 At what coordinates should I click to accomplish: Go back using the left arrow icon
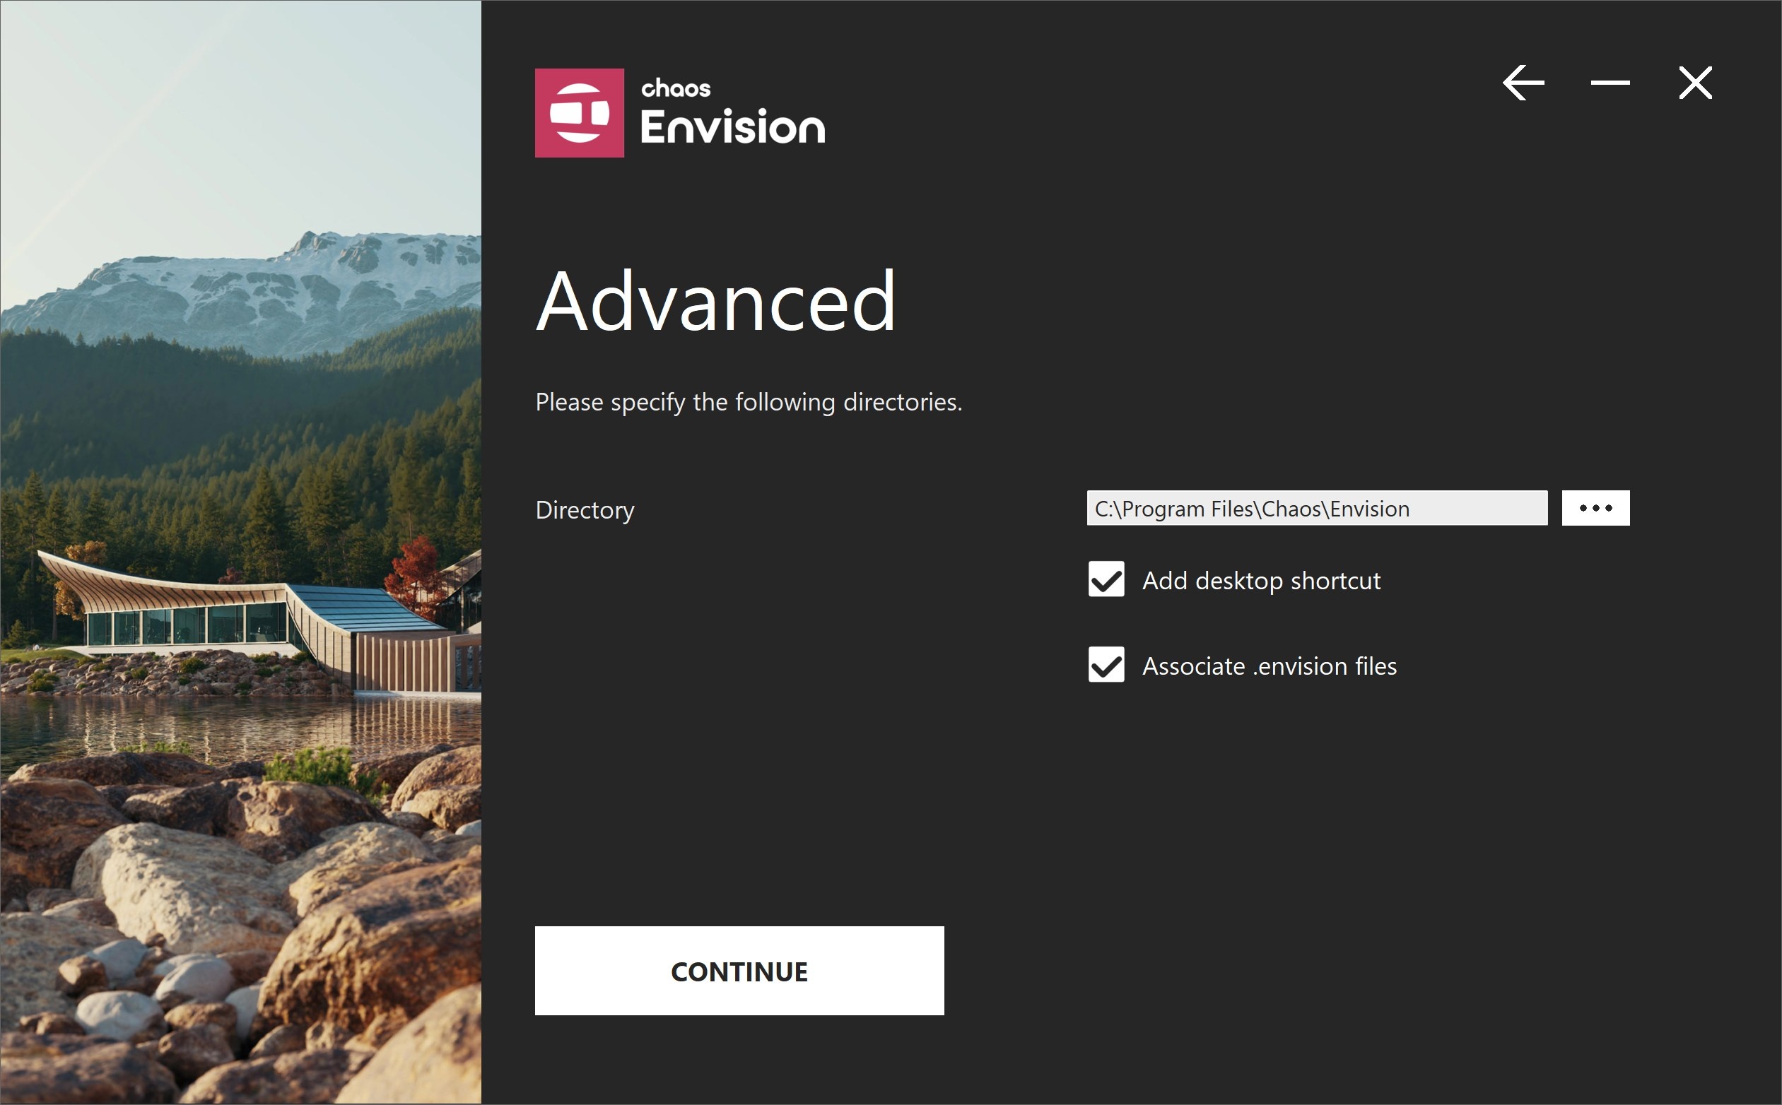coord(1524,83)
